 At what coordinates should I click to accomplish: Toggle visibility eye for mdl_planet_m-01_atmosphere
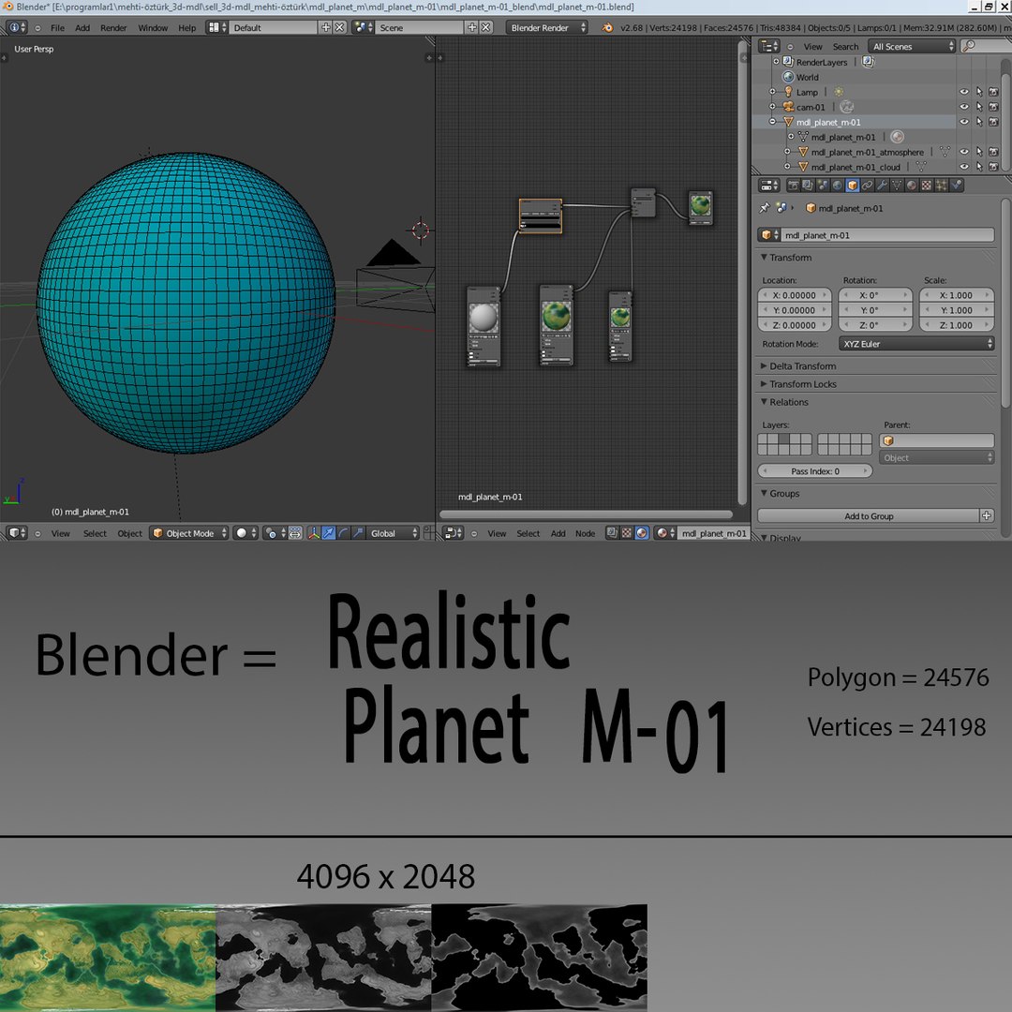pos(963,153)
